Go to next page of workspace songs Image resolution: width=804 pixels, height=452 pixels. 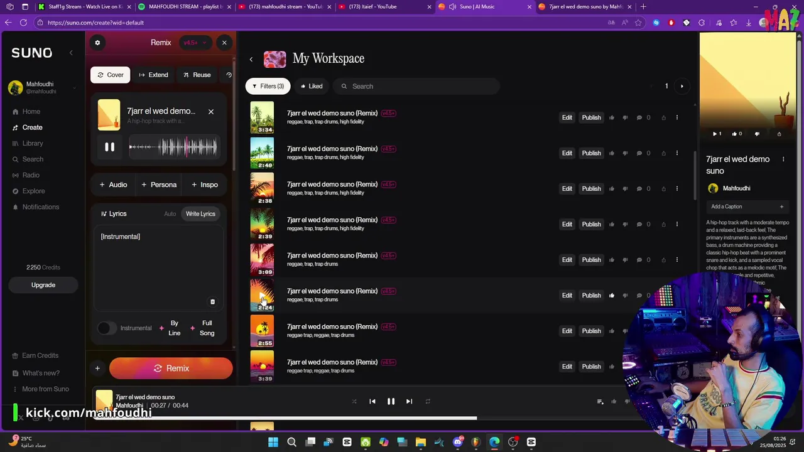[682, 86]
